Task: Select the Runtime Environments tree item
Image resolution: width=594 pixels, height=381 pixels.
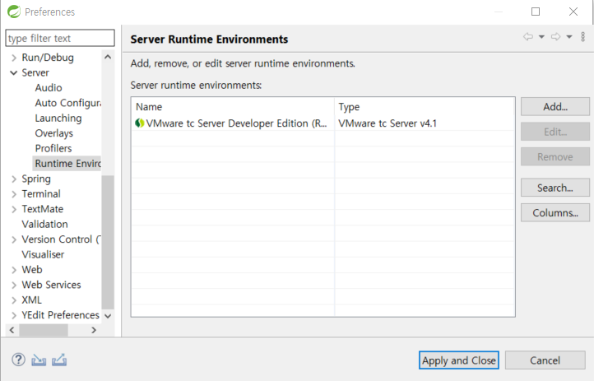Action: point(67,164)
